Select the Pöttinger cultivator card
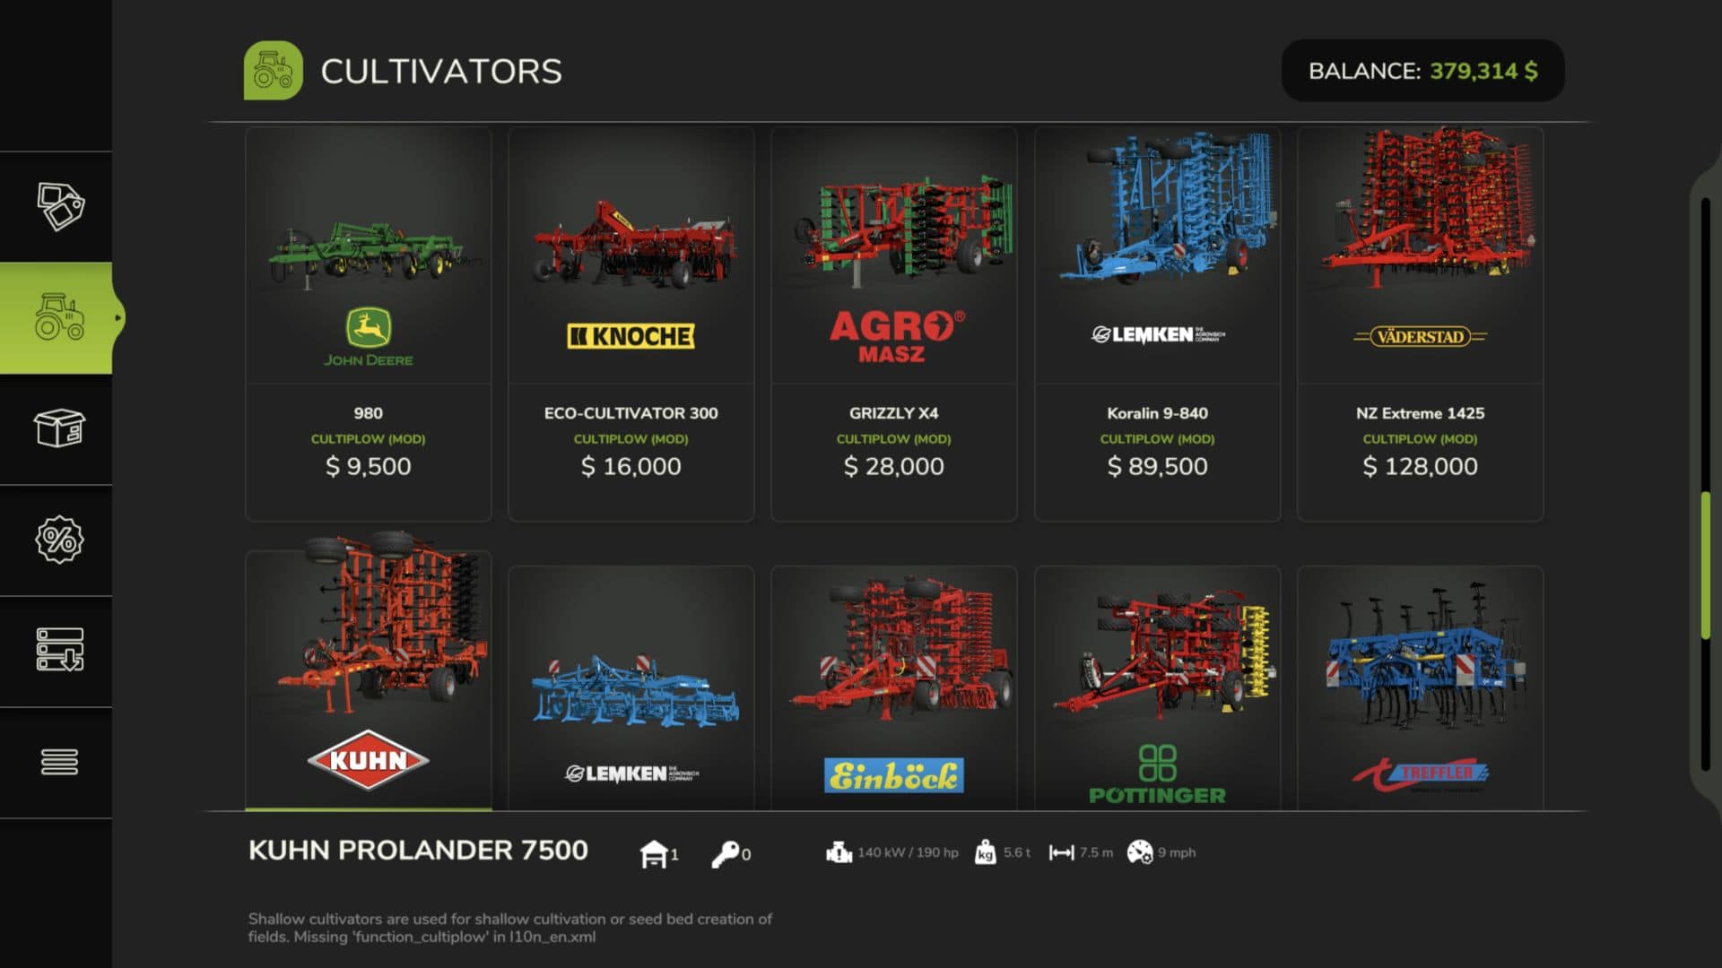 [1157, 688]
